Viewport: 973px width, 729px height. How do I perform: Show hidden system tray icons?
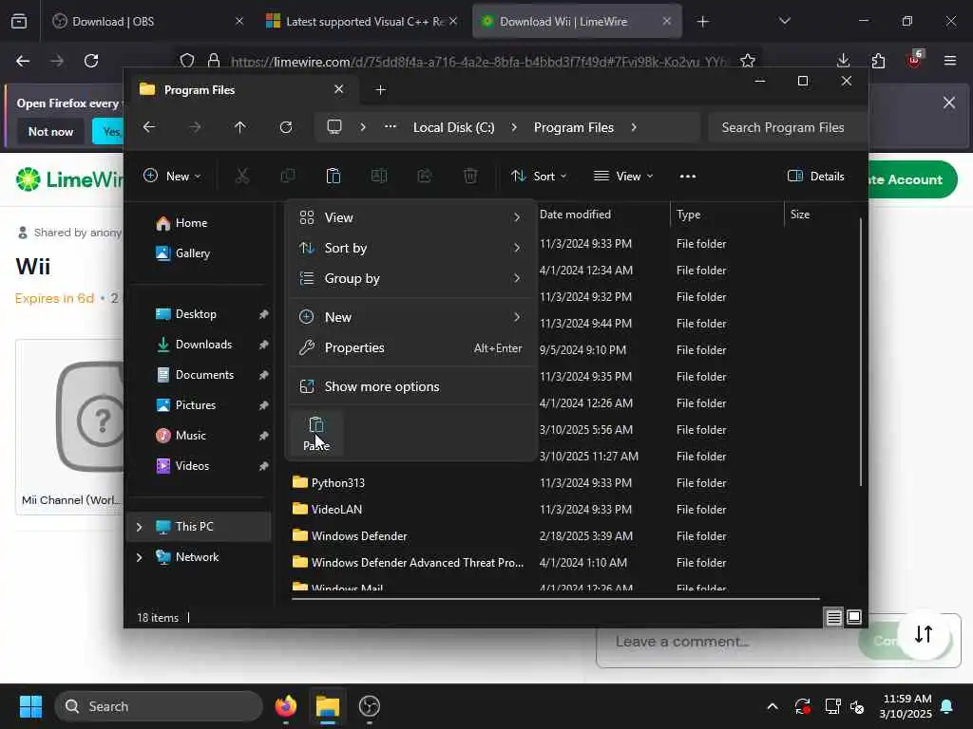click(773, 706)
